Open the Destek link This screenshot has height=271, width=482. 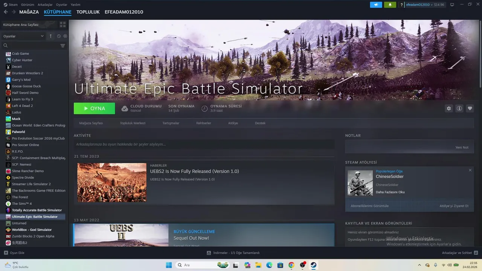(x=260, y=123)
